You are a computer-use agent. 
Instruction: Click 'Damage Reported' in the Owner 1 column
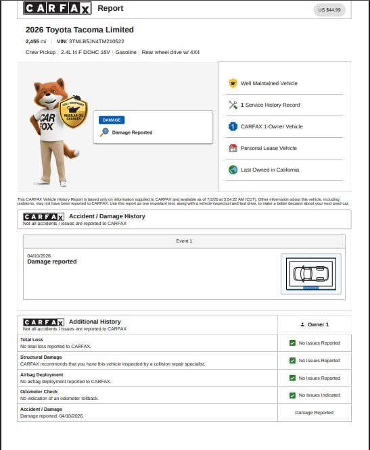pyautogui.click(x=315, y=412)
